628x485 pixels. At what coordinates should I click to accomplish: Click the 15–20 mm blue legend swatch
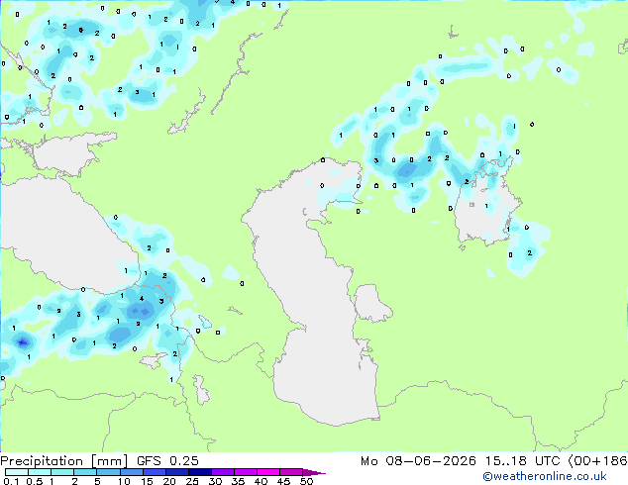[x=154, y=472]
